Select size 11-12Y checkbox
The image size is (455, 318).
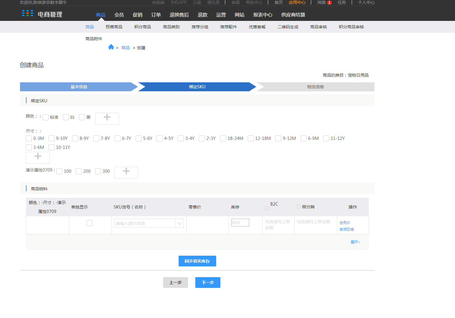[326, 138]
